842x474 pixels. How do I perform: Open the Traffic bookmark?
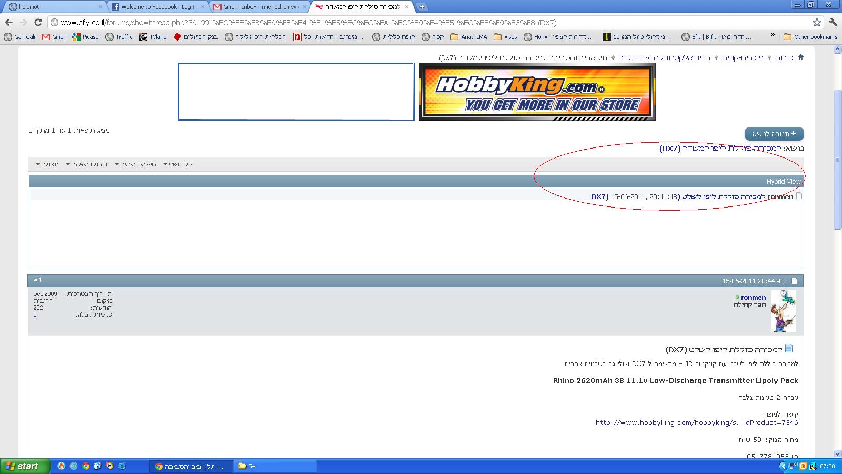pos(119,37)
